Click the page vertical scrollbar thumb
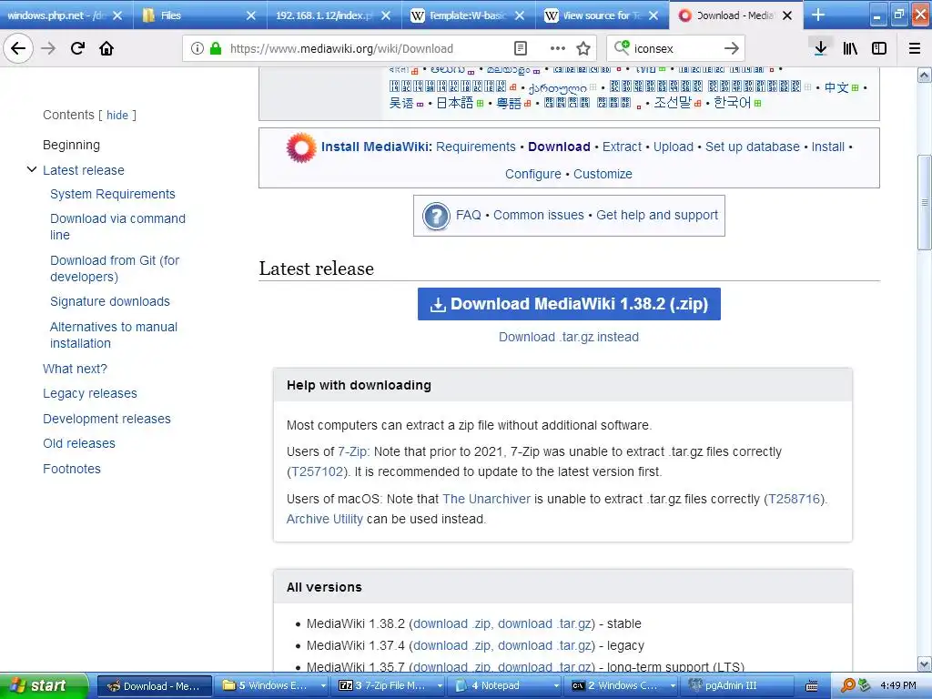Screen dimensions: 932x699 point(925,203)
